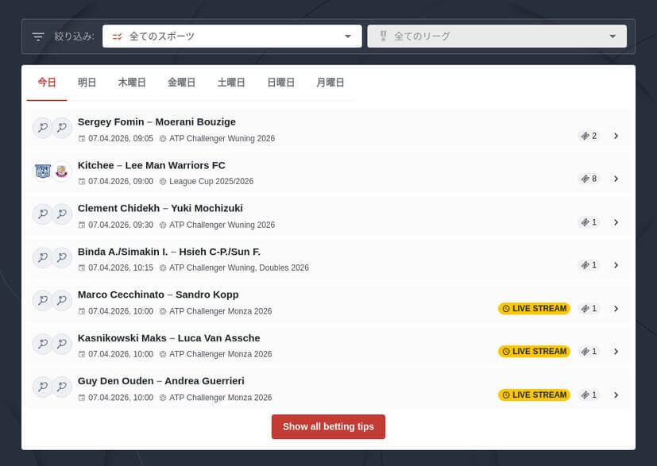This screenshot has height=466, width=657.
Task: Click tennis racket icon for Sergey Fomin
Action: click(42, 128)
